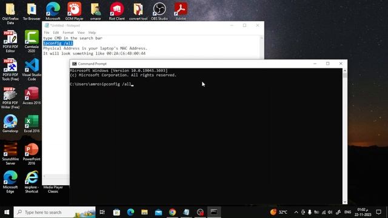Click Command Prompt input line 'ipconfig /all'

click(x=102, y=84)
